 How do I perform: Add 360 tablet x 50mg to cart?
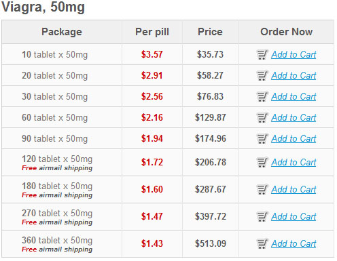pyautogui.click(x=294, y=243)
